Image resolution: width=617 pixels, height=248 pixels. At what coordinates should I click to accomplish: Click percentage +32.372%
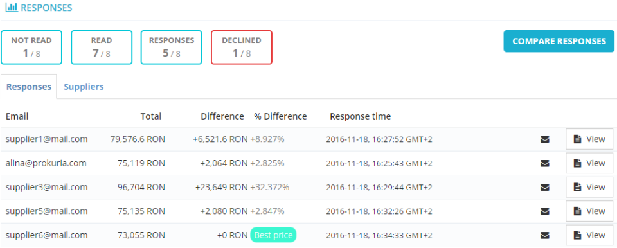(269, 187)
